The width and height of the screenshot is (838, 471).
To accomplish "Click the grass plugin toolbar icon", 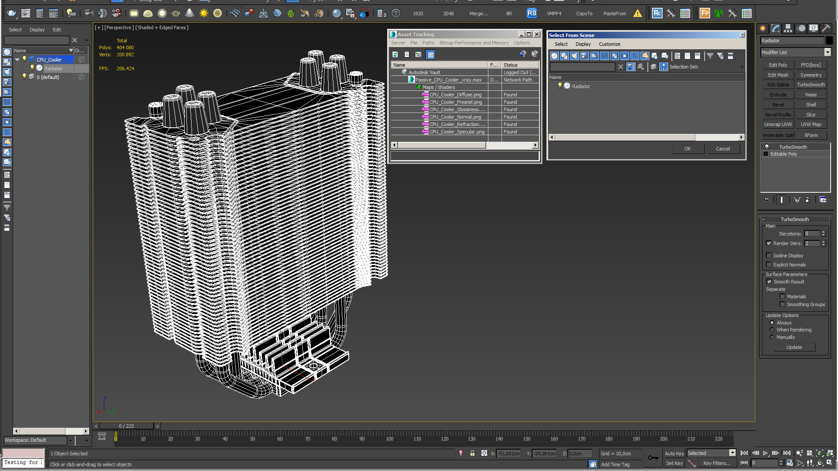I will click(x=291, y=14).
